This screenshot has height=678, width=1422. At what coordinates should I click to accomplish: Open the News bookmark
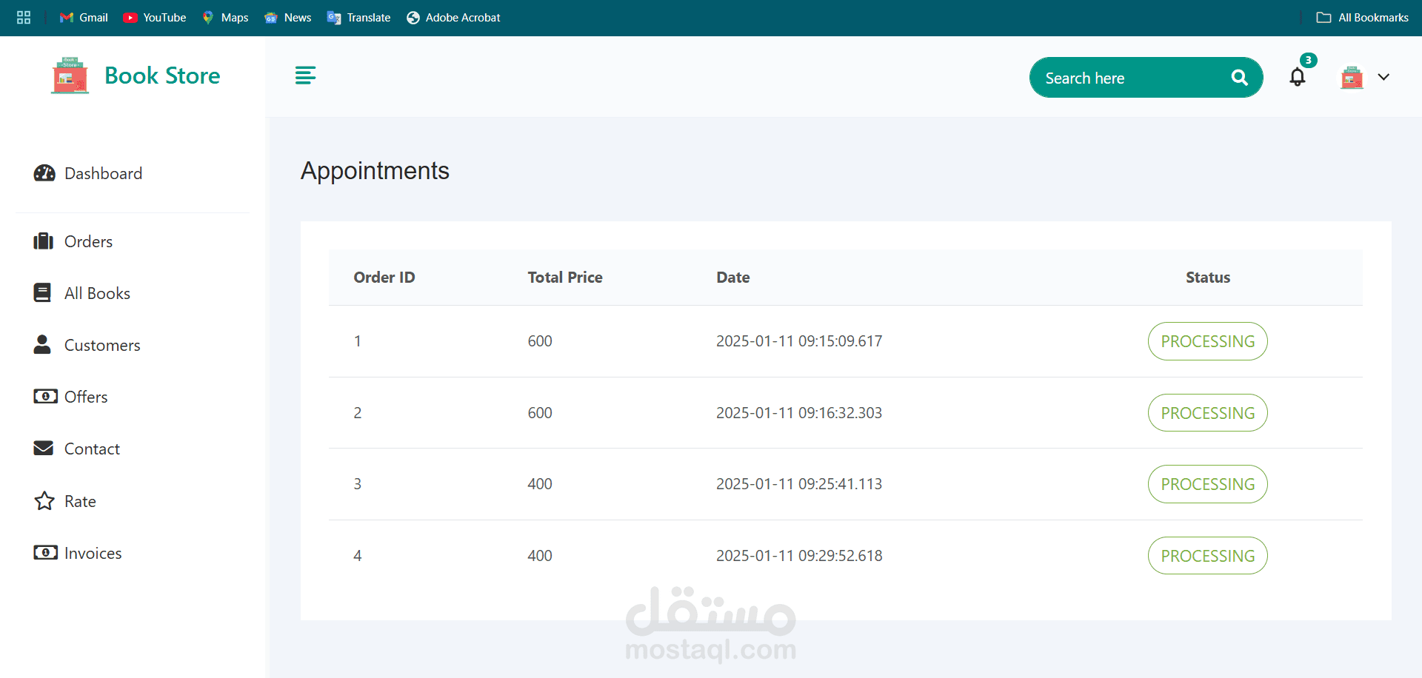click(287, 18)
